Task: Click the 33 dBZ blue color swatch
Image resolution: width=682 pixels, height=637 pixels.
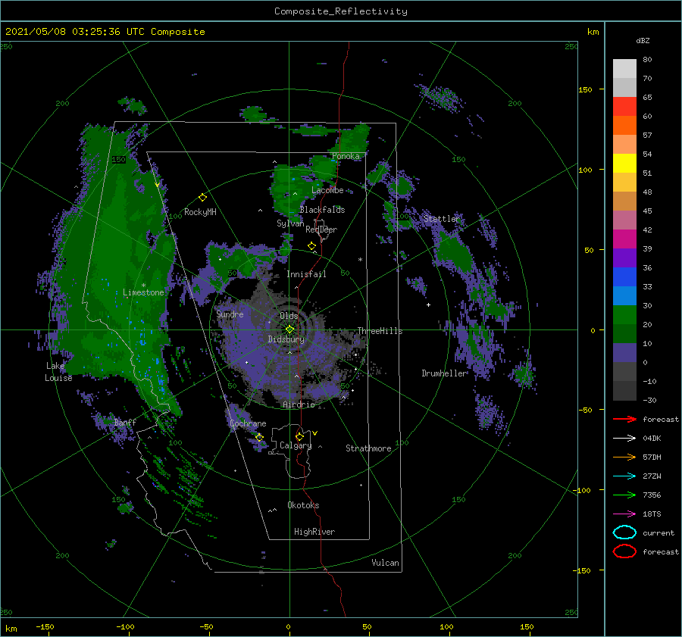Action: (x=624, y=276)
